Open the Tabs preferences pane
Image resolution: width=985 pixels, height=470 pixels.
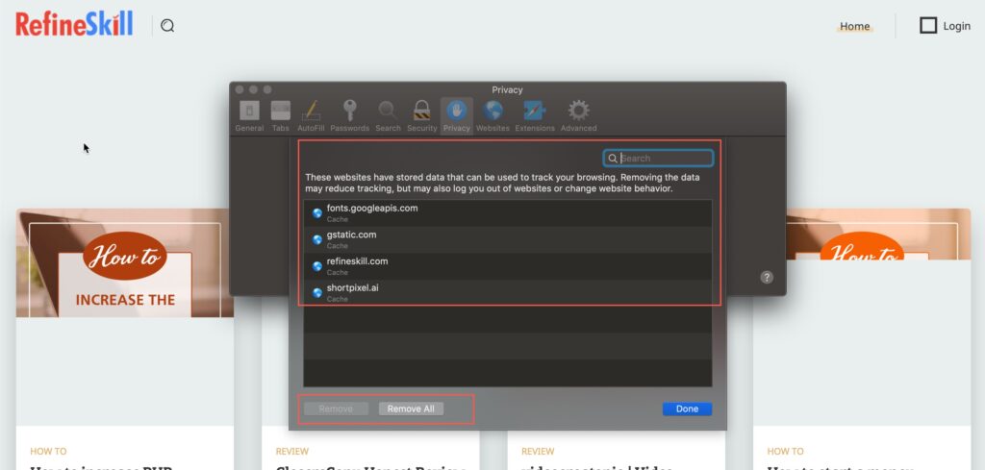(x=280, y=116)
